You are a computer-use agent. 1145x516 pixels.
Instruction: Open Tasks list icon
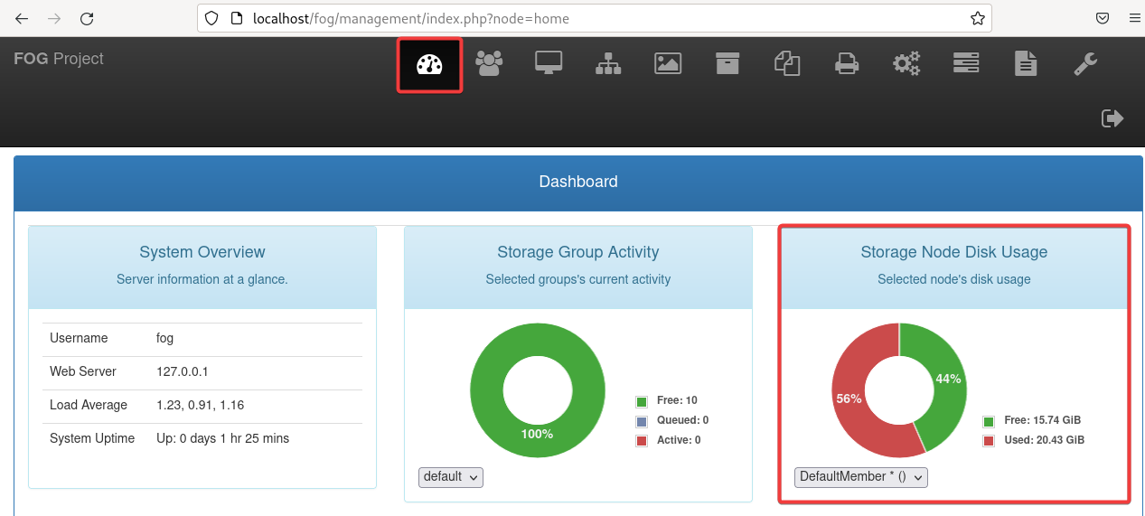tap(966, 63)
